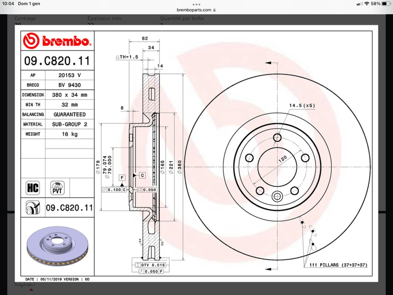Image resolution: width=393 pixels, height=295 pixels.
Task: Tap the 58% battery percentage
Action: 376,4
